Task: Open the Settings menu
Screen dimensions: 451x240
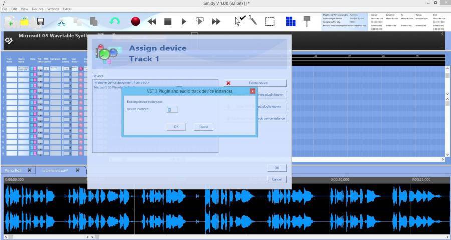Action: click(x=53, y=9)
